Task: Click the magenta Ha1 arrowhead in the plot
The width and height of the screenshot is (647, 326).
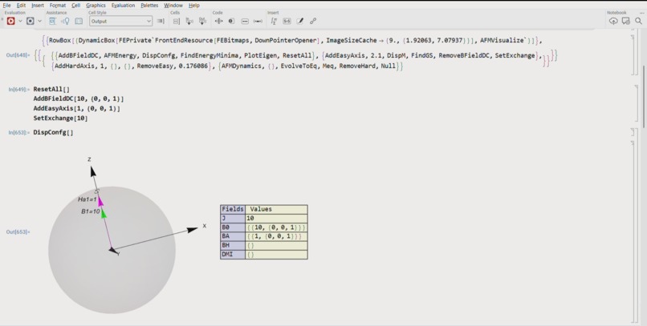Action: coord(100,200)
